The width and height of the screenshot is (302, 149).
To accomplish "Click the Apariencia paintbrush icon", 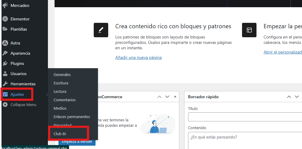I will [5, 53].
